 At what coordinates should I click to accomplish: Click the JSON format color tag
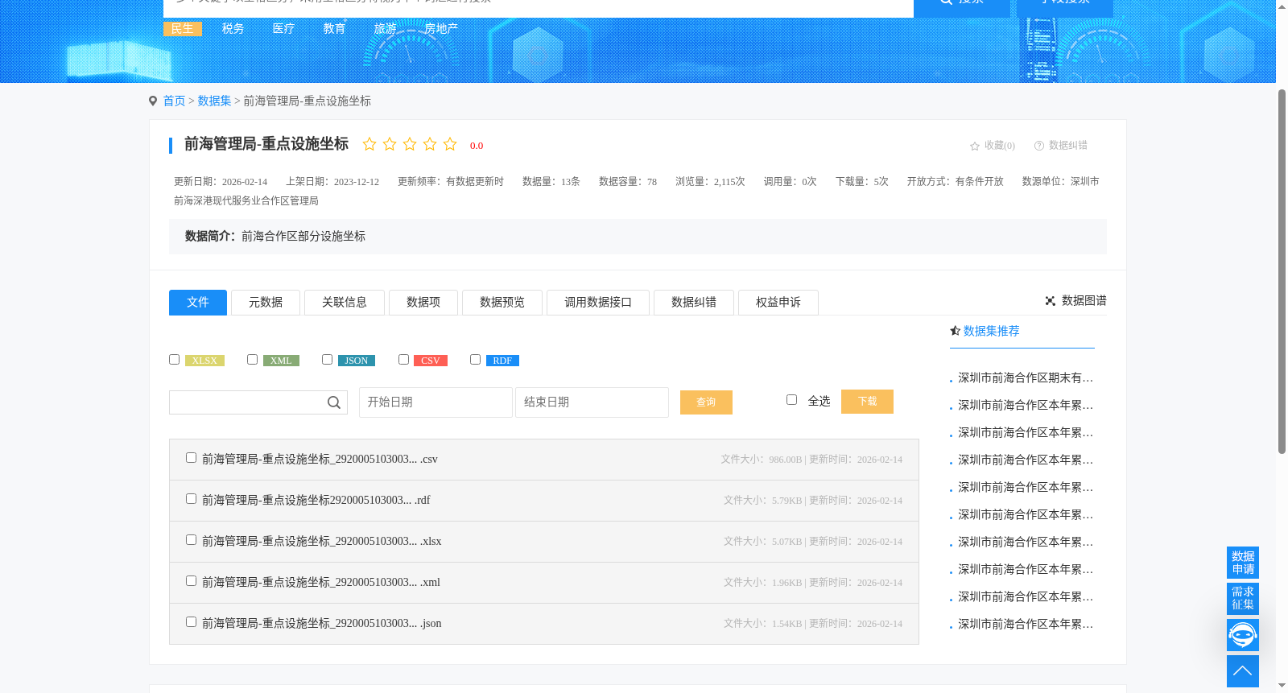tap(357, 361)
